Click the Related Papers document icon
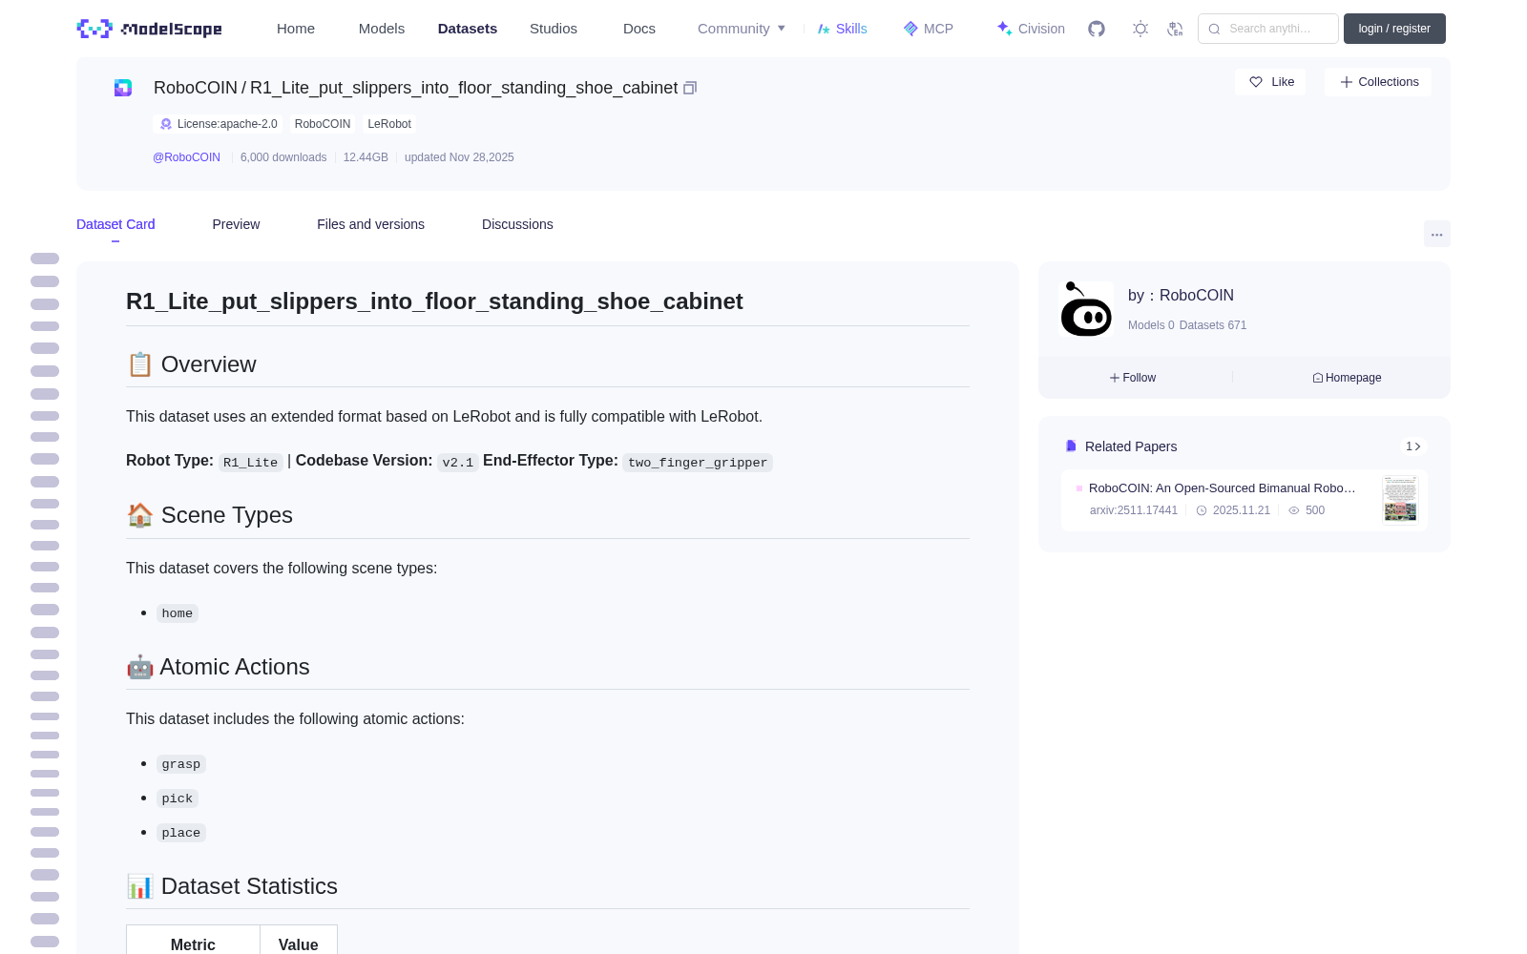 [1071, 446]
